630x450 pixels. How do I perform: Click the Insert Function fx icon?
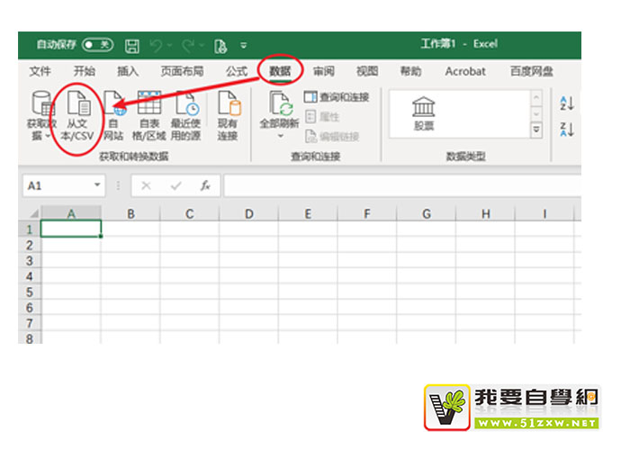pos(205,185)
